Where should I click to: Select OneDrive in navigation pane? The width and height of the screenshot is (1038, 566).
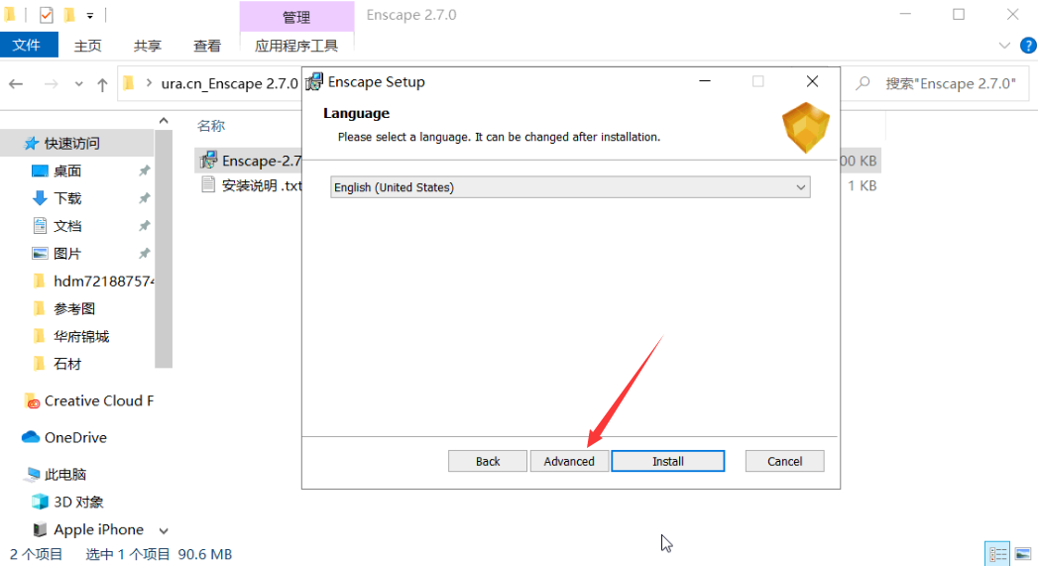point(74,437)
